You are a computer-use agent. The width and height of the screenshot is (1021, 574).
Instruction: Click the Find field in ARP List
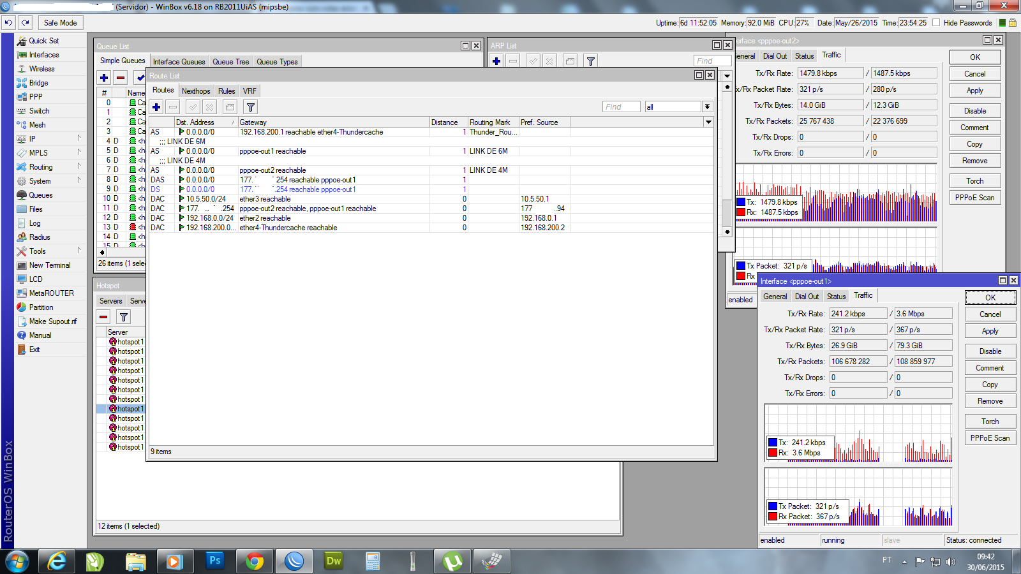tap(712, 61)
